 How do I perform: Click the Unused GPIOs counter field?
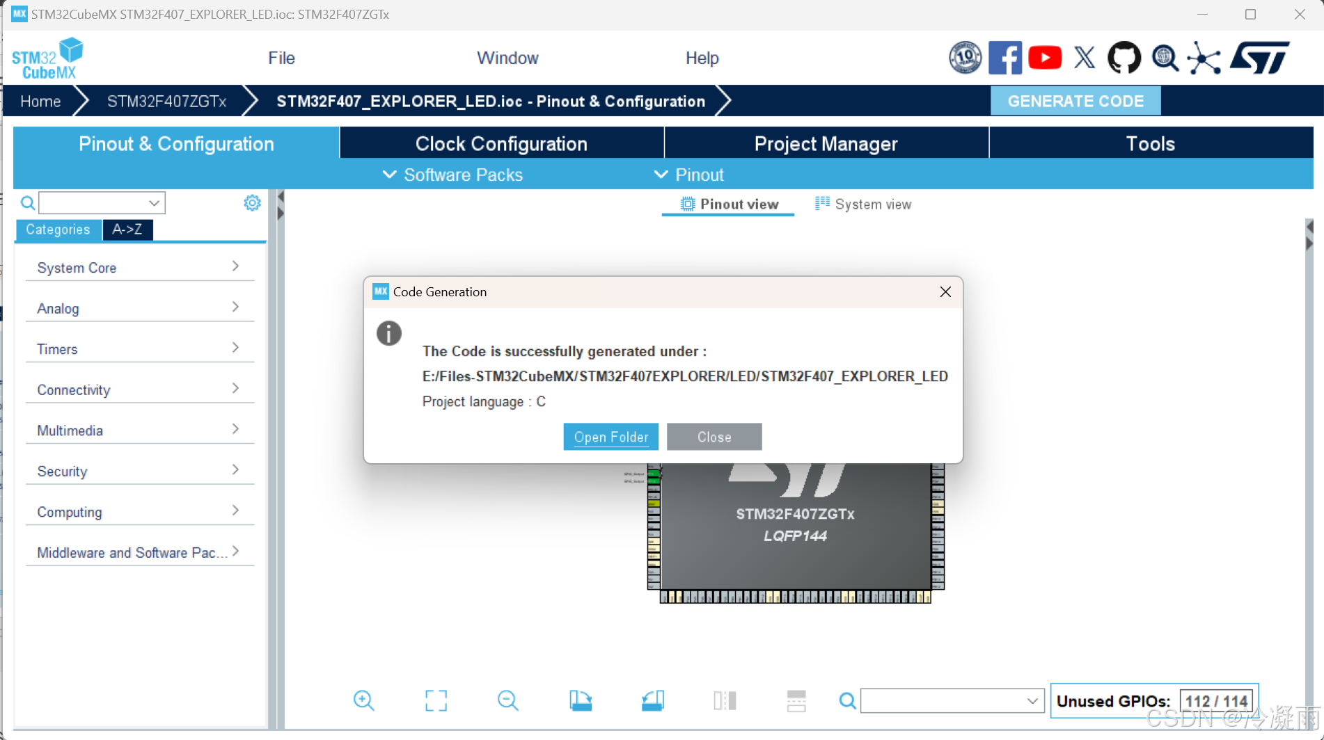coord(1216,701)
